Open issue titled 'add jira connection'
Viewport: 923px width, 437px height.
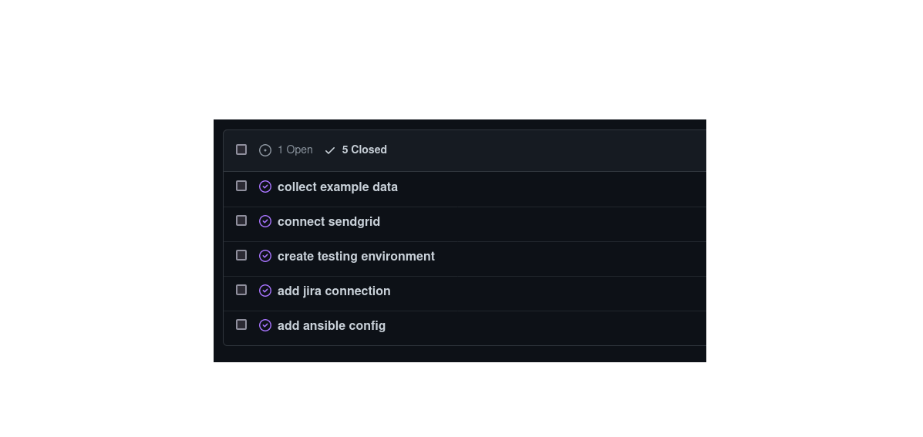[x=334, y=291]
